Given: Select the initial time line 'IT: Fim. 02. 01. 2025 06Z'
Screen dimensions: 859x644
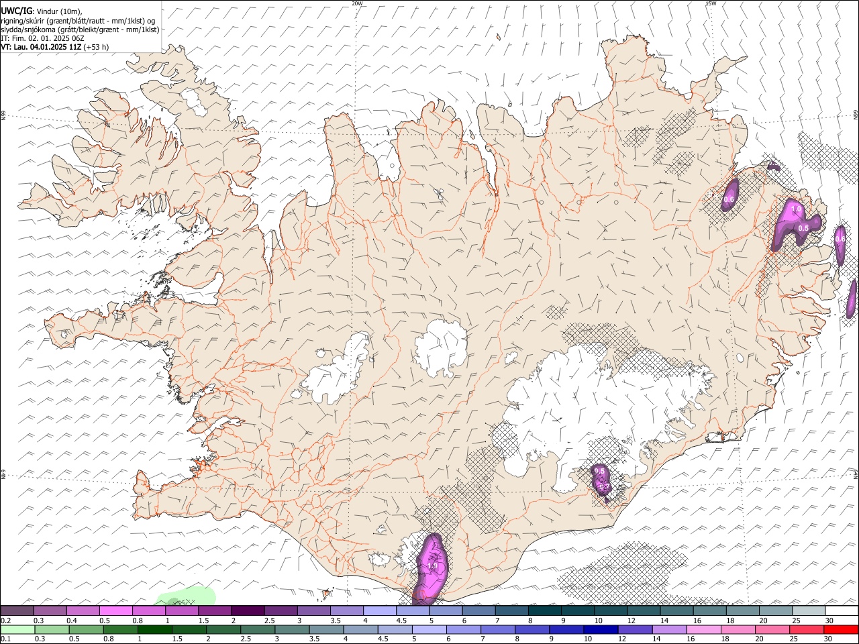Looking at the screenshot, I should coord(42,38).
